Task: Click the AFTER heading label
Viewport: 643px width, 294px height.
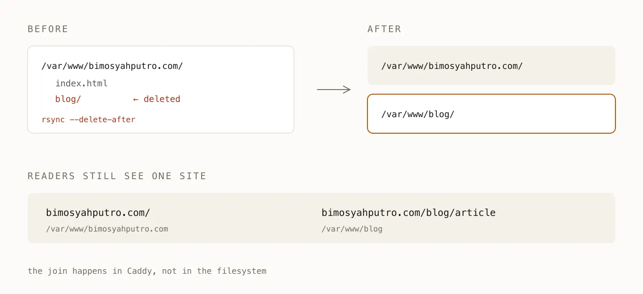Action: (x=384, y=29)
